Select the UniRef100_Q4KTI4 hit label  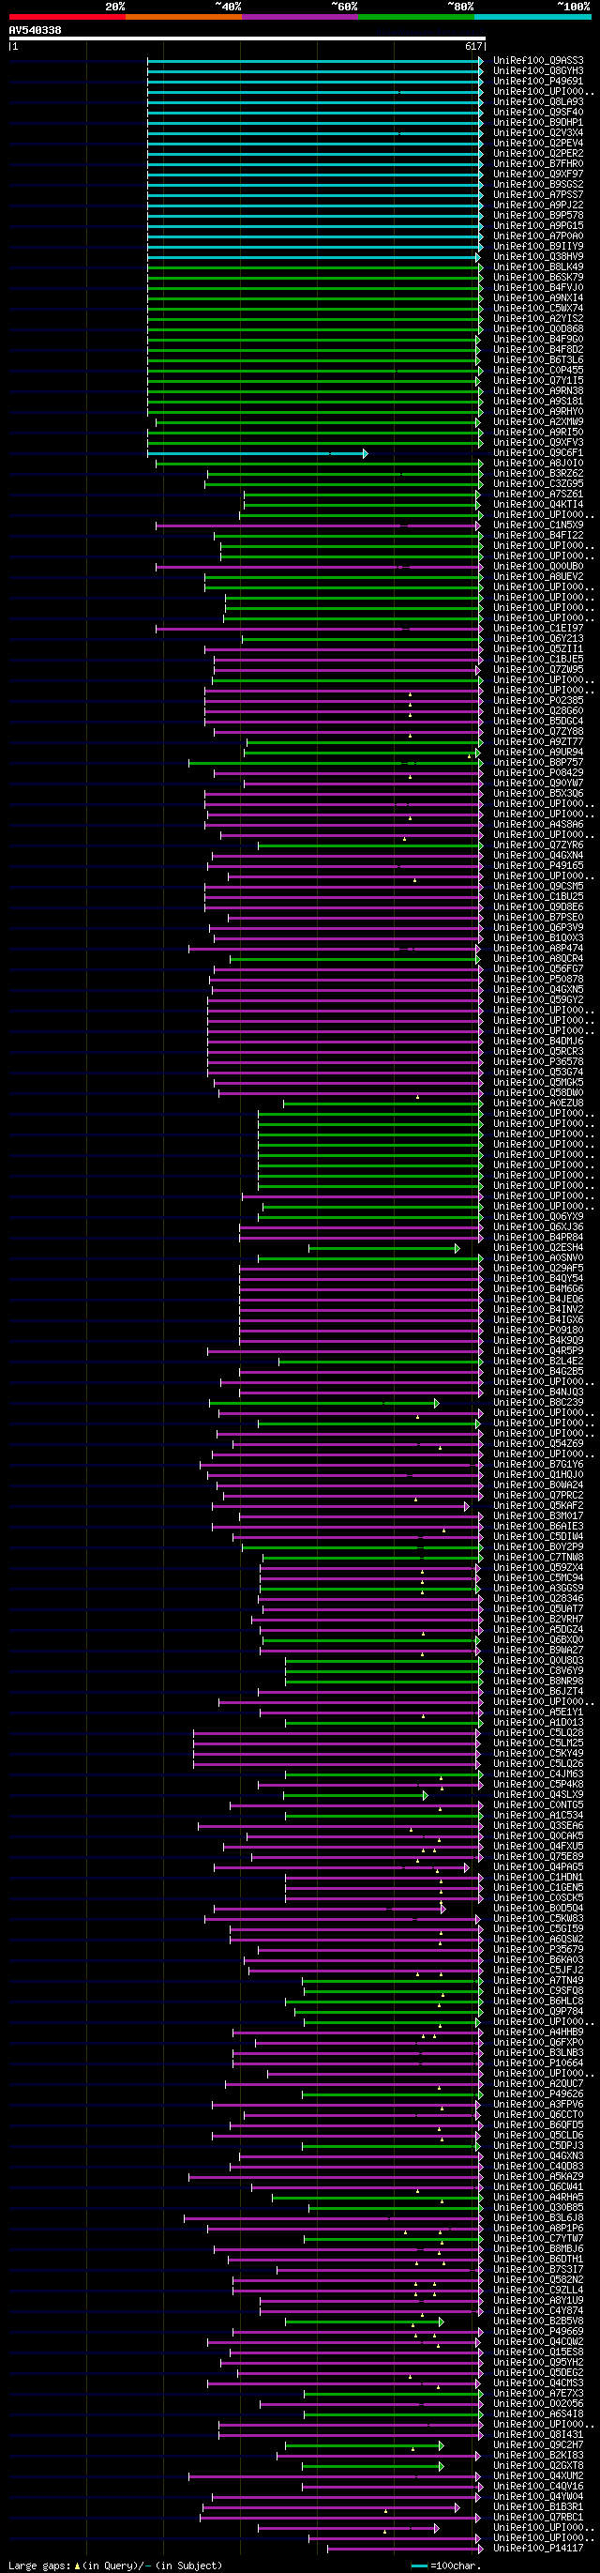[x=538, y=505]
